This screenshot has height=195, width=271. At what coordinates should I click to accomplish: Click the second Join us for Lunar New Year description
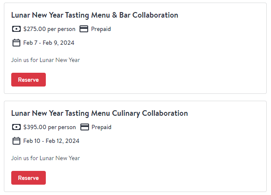(45, 158)
